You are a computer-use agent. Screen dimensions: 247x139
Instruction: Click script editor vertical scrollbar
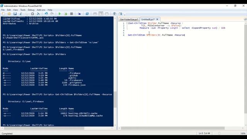click(245, 69)
